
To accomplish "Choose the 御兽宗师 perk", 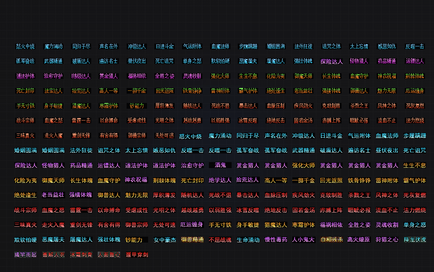I will click(136, 135).
